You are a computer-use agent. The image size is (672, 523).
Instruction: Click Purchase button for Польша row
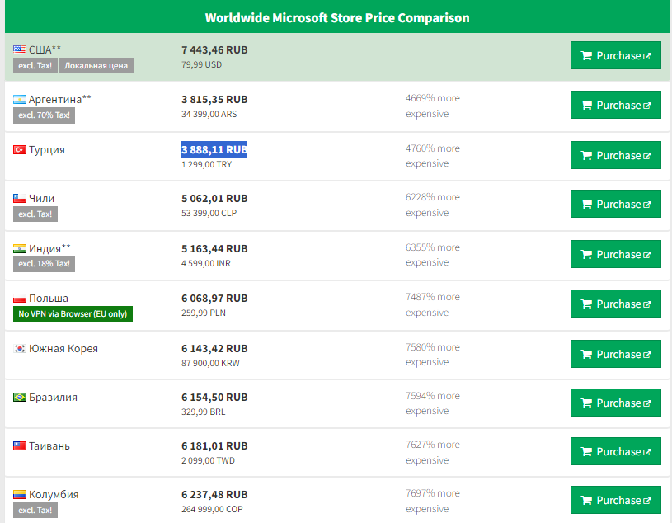[615, 304]
